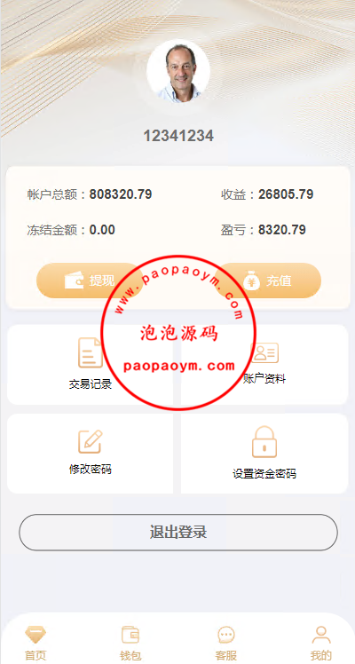Viewport: 355px width, 664px height.
Task: Select the 设置资金密码 padlock icon
Action: coord(264,442)
